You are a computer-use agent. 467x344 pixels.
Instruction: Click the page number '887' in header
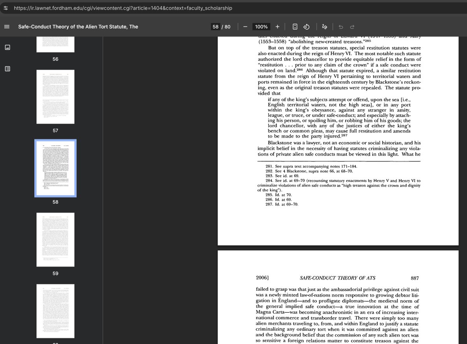point(415,278)
